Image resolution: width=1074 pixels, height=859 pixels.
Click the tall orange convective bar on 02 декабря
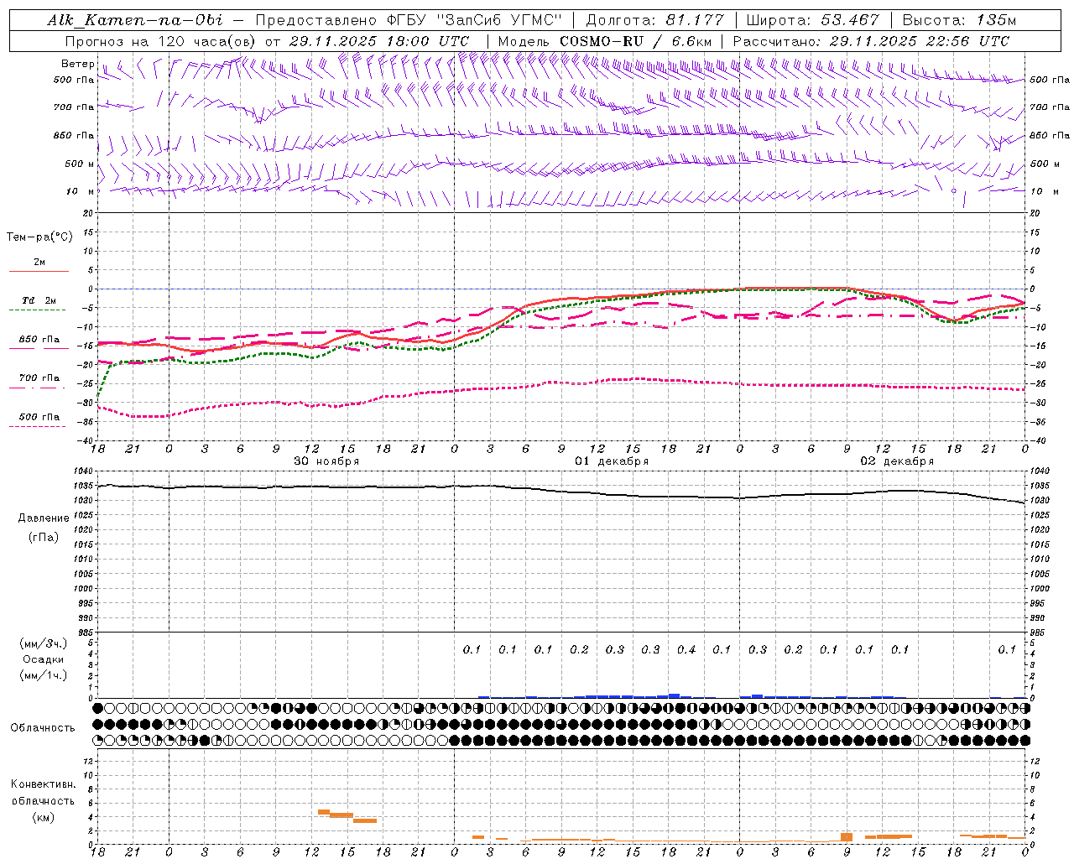point(847,837)
